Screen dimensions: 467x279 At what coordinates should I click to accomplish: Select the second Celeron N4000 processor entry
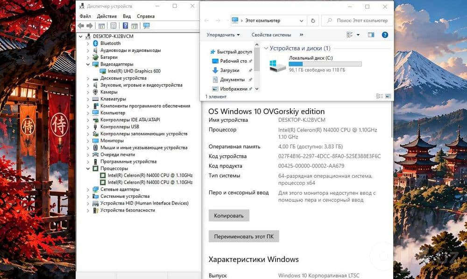(x=150, y=182)
